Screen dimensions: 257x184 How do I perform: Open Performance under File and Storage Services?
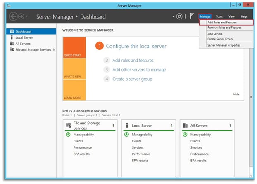coord(83,147)
